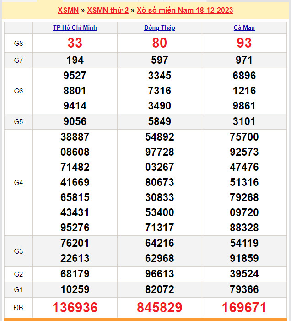
Task: Select G2 number 96613
Action: click(x=159, y=274)
